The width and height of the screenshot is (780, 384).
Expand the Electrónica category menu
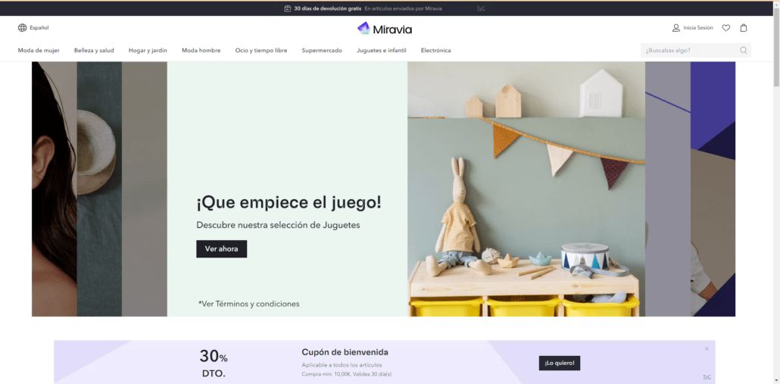435,50
